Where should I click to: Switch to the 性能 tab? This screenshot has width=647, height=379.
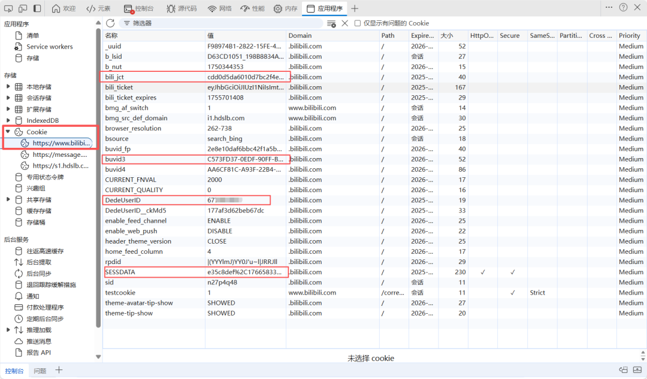tap(253, 8)
